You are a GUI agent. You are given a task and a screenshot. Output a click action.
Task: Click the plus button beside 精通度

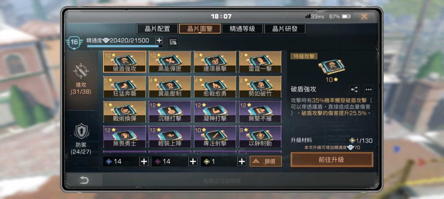[x=159, y=40]
